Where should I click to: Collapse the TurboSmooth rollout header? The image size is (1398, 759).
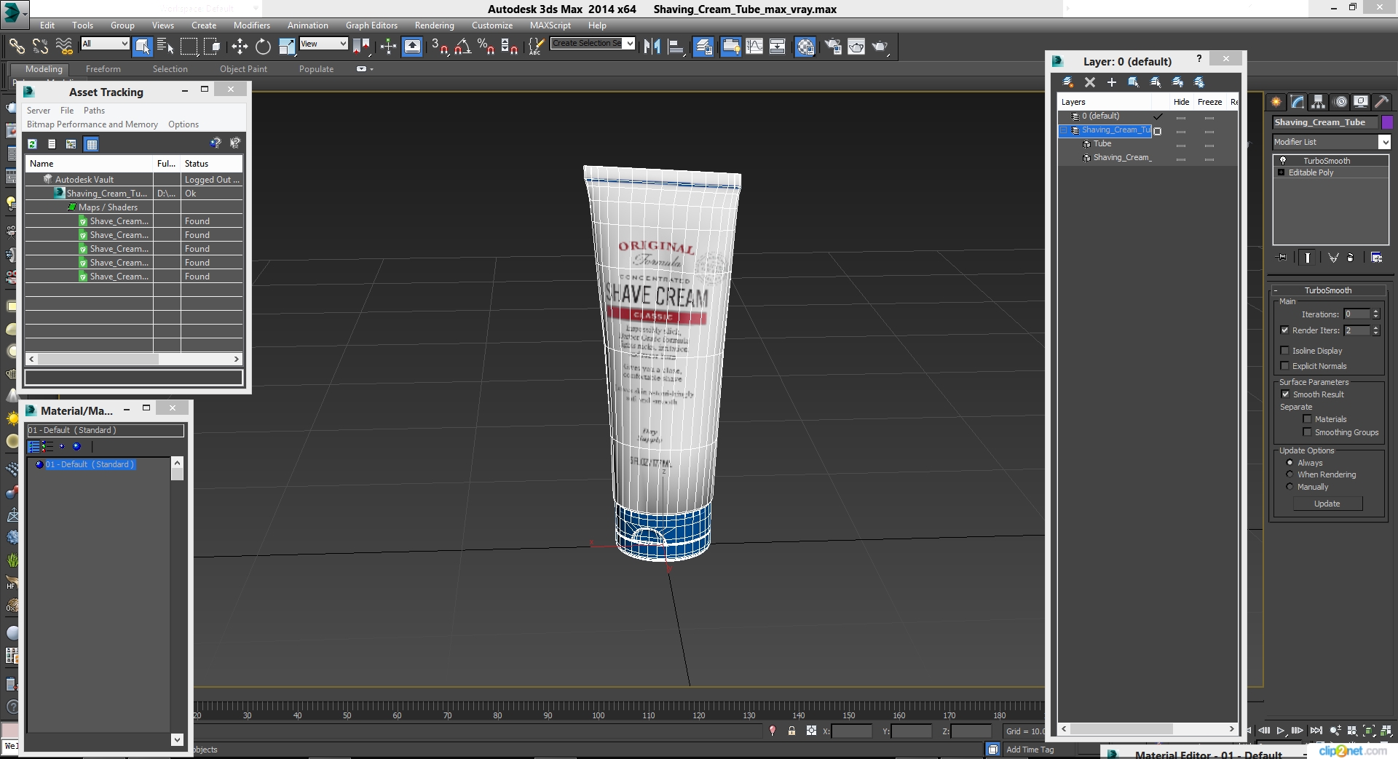pyautogui.click(x=1328, y=290)
